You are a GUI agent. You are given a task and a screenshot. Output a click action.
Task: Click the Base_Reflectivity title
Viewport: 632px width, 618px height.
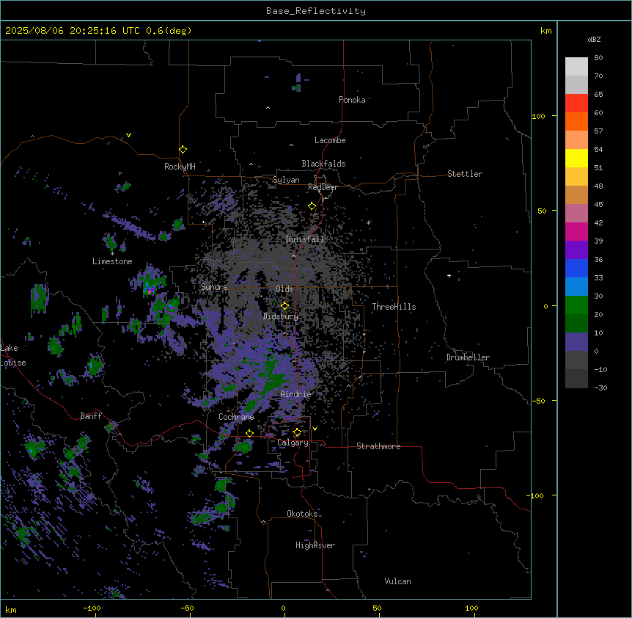[x=316, y=11]
